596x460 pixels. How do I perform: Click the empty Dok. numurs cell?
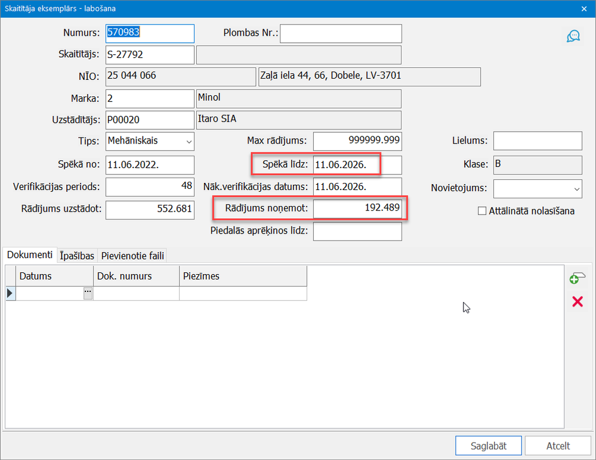tap(136, 293)
